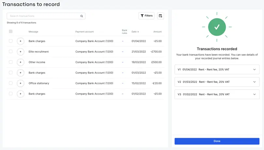Sort by the Date column header
This screenshot has width=264, height=150.
pos(135,32)
